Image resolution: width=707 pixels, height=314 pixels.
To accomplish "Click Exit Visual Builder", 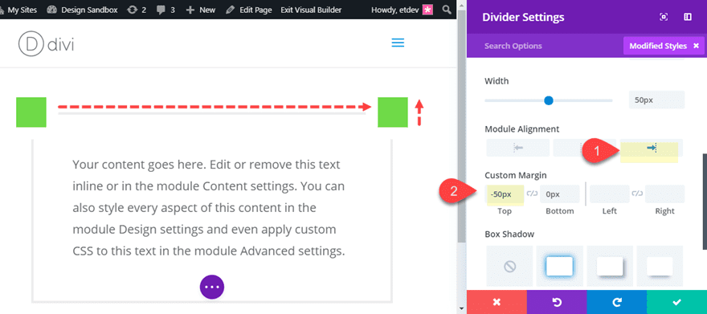I will point(311,10).
